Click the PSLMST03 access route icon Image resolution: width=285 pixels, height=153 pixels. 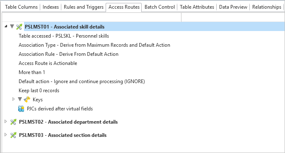(13, 135)
